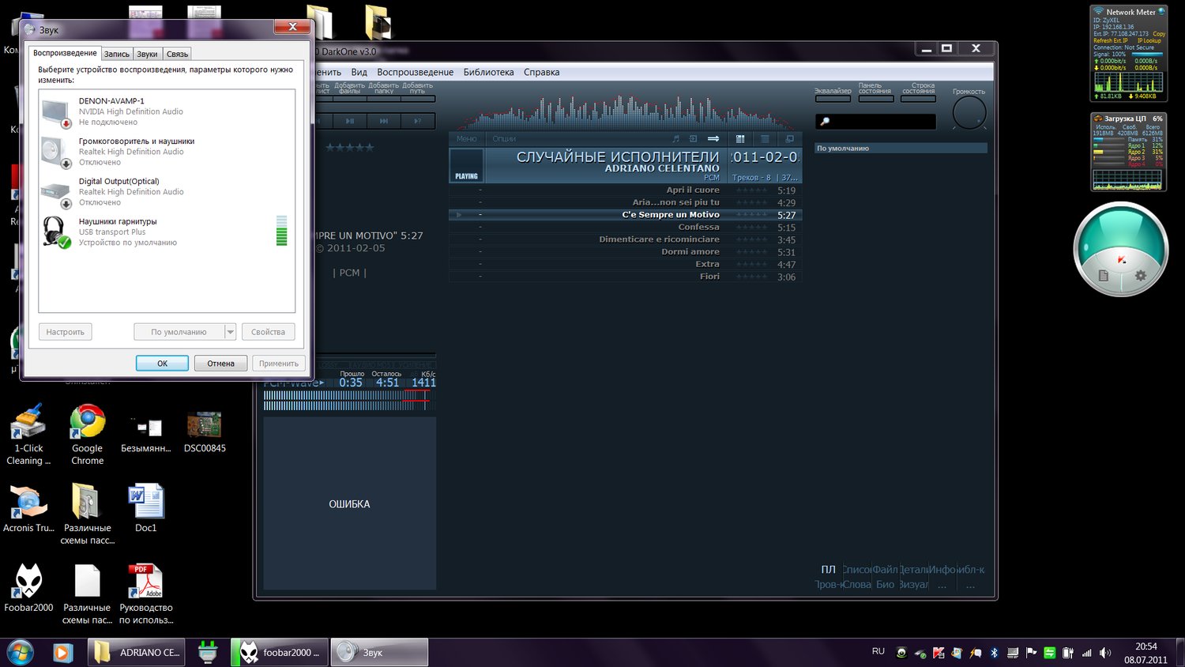Viewport: 1185px width, 667px height.
Task: Click the grid view icon in playlist header
Action: tap(740, 138)
